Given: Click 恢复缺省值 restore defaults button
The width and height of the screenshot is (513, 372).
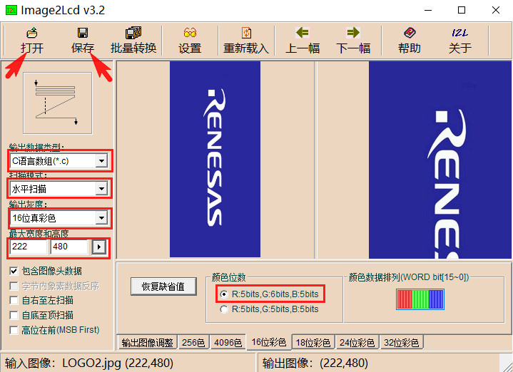Looking at the screenshot, I should click(163, 286).
